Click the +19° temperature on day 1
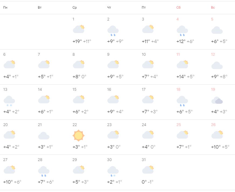Screen dimensions: 235x192 pyautogui.click(x=77, y=41)
